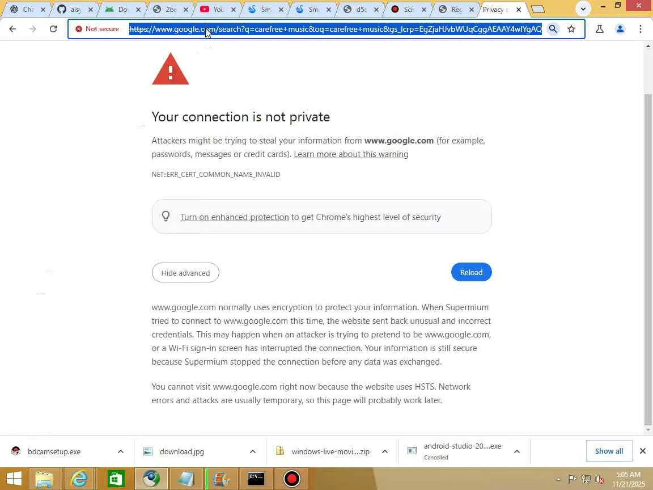
Task: Open the Windows Store taskbar icon
Action: click(x=116, y=479)
